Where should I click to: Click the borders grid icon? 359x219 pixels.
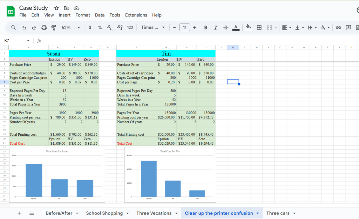[x=259, y=28]
